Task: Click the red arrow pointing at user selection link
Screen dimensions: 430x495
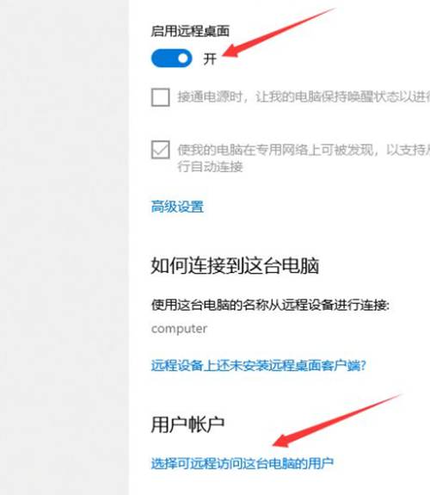Action: point(338,420)
